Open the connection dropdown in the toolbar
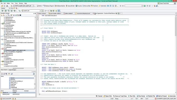The image size is (177, 100). point(33,6)
